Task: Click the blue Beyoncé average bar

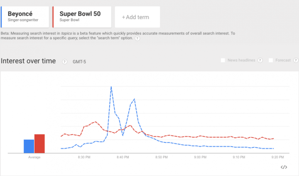Action: (x=29, y=146)
